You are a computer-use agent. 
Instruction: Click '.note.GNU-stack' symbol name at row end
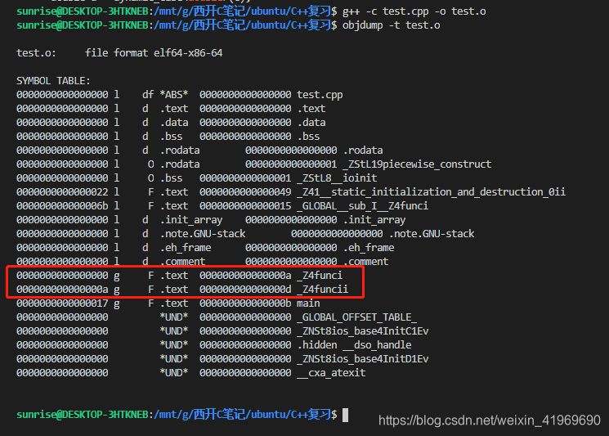(432, 234)
